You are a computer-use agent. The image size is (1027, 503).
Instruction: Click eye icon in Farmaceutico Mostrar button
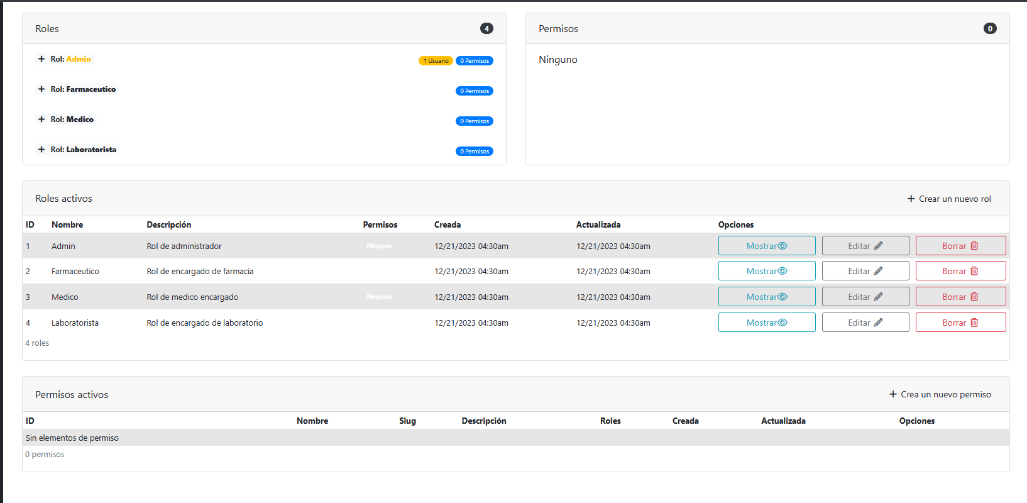pos(783,271)
